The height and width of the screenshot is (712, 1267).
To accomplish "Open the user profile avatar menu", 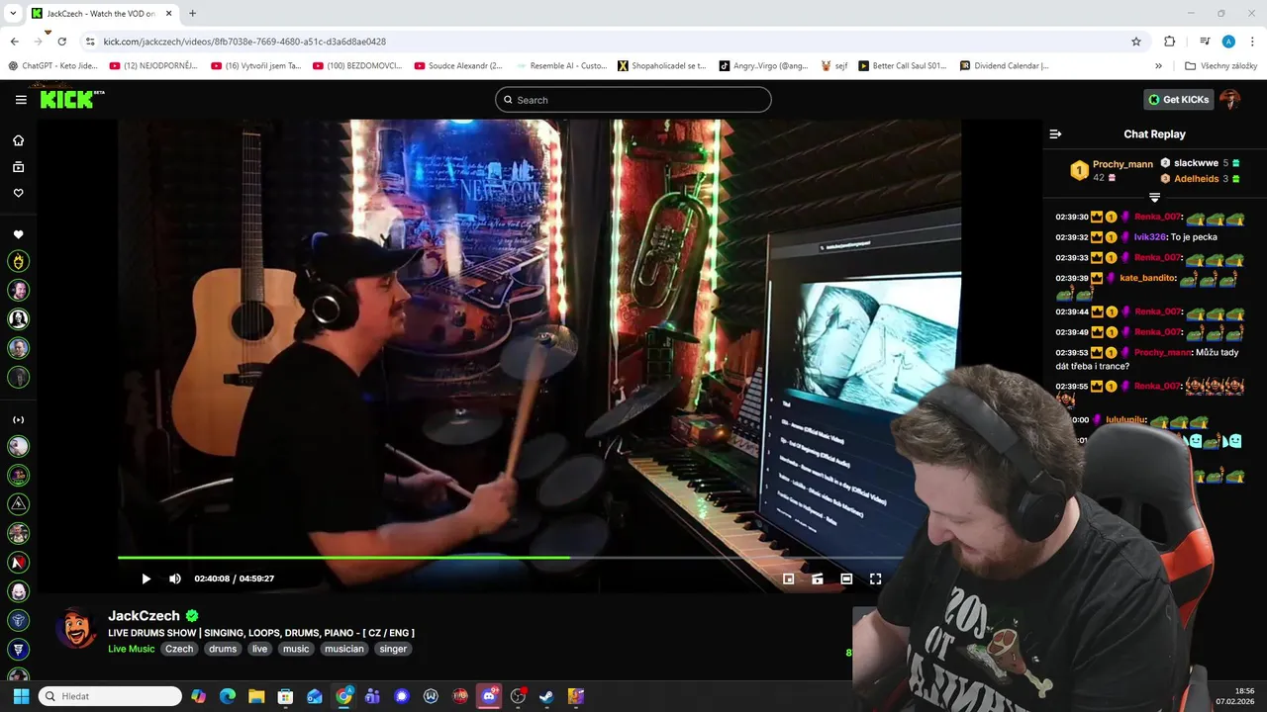I will coord(1230,100).
